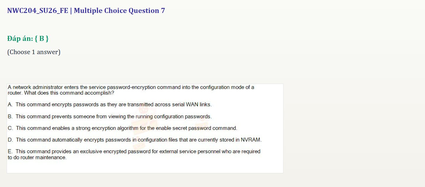Select option D about passwords stored in NVRAM
Screen dimensions: 425x187
[135, 140]
